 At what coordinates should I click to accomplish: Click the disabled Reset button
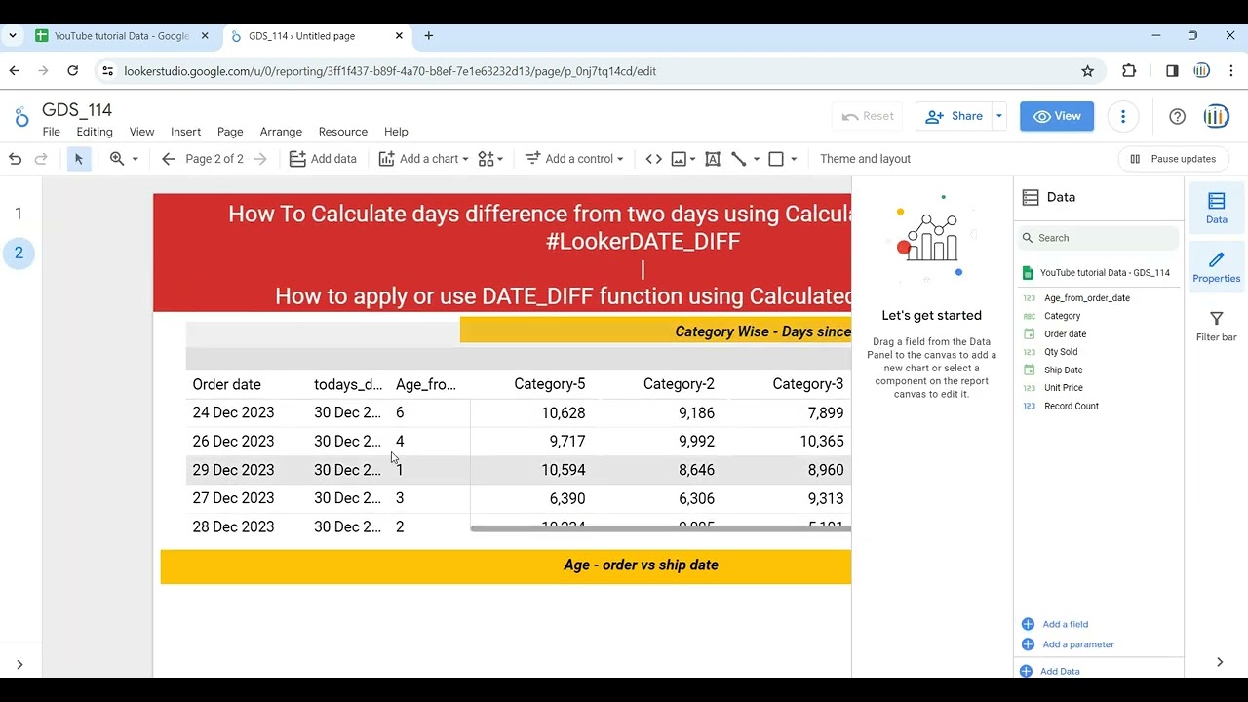click(868, 116)
